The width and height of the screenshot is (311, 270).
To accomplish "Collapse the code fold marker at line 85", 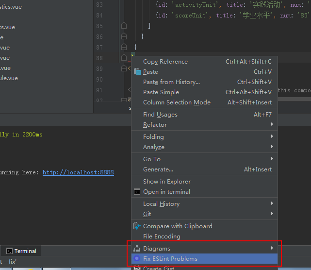I will point(124,25).
